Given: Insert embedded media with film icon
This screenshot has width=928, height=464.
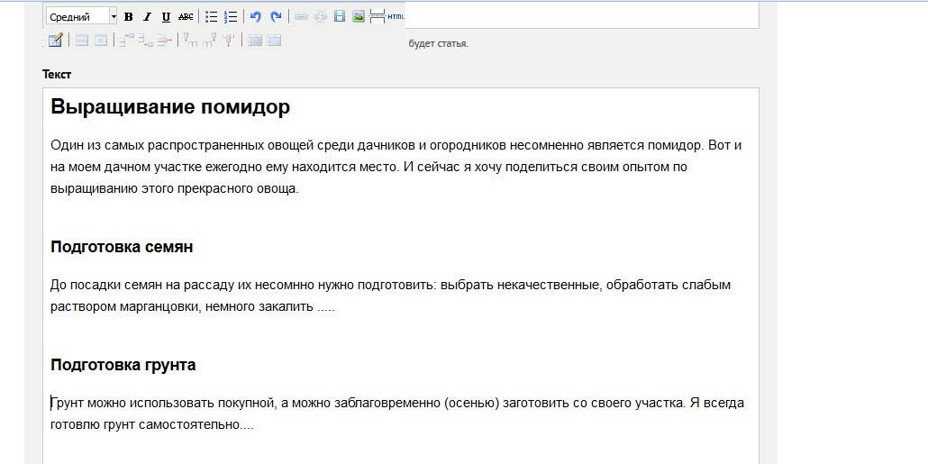Looking at the screenshot, I should [339, 16].
